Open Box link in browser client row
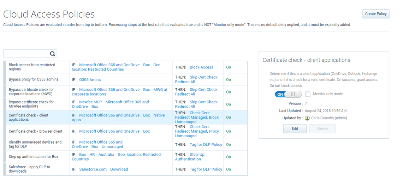Screen dimensions: 403x180 click(x=147, y=131)
